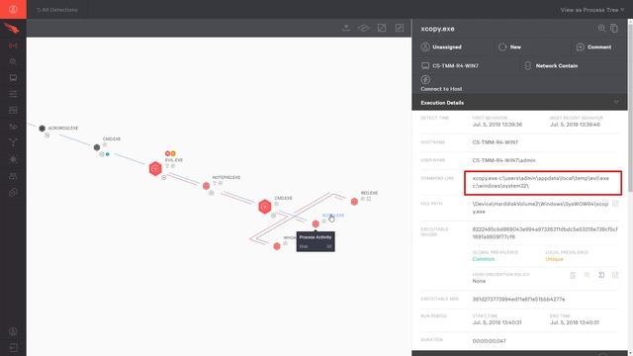Open the red Activity icon in sidebar
The height and width of the screenshot is (356, 633).
13,45
